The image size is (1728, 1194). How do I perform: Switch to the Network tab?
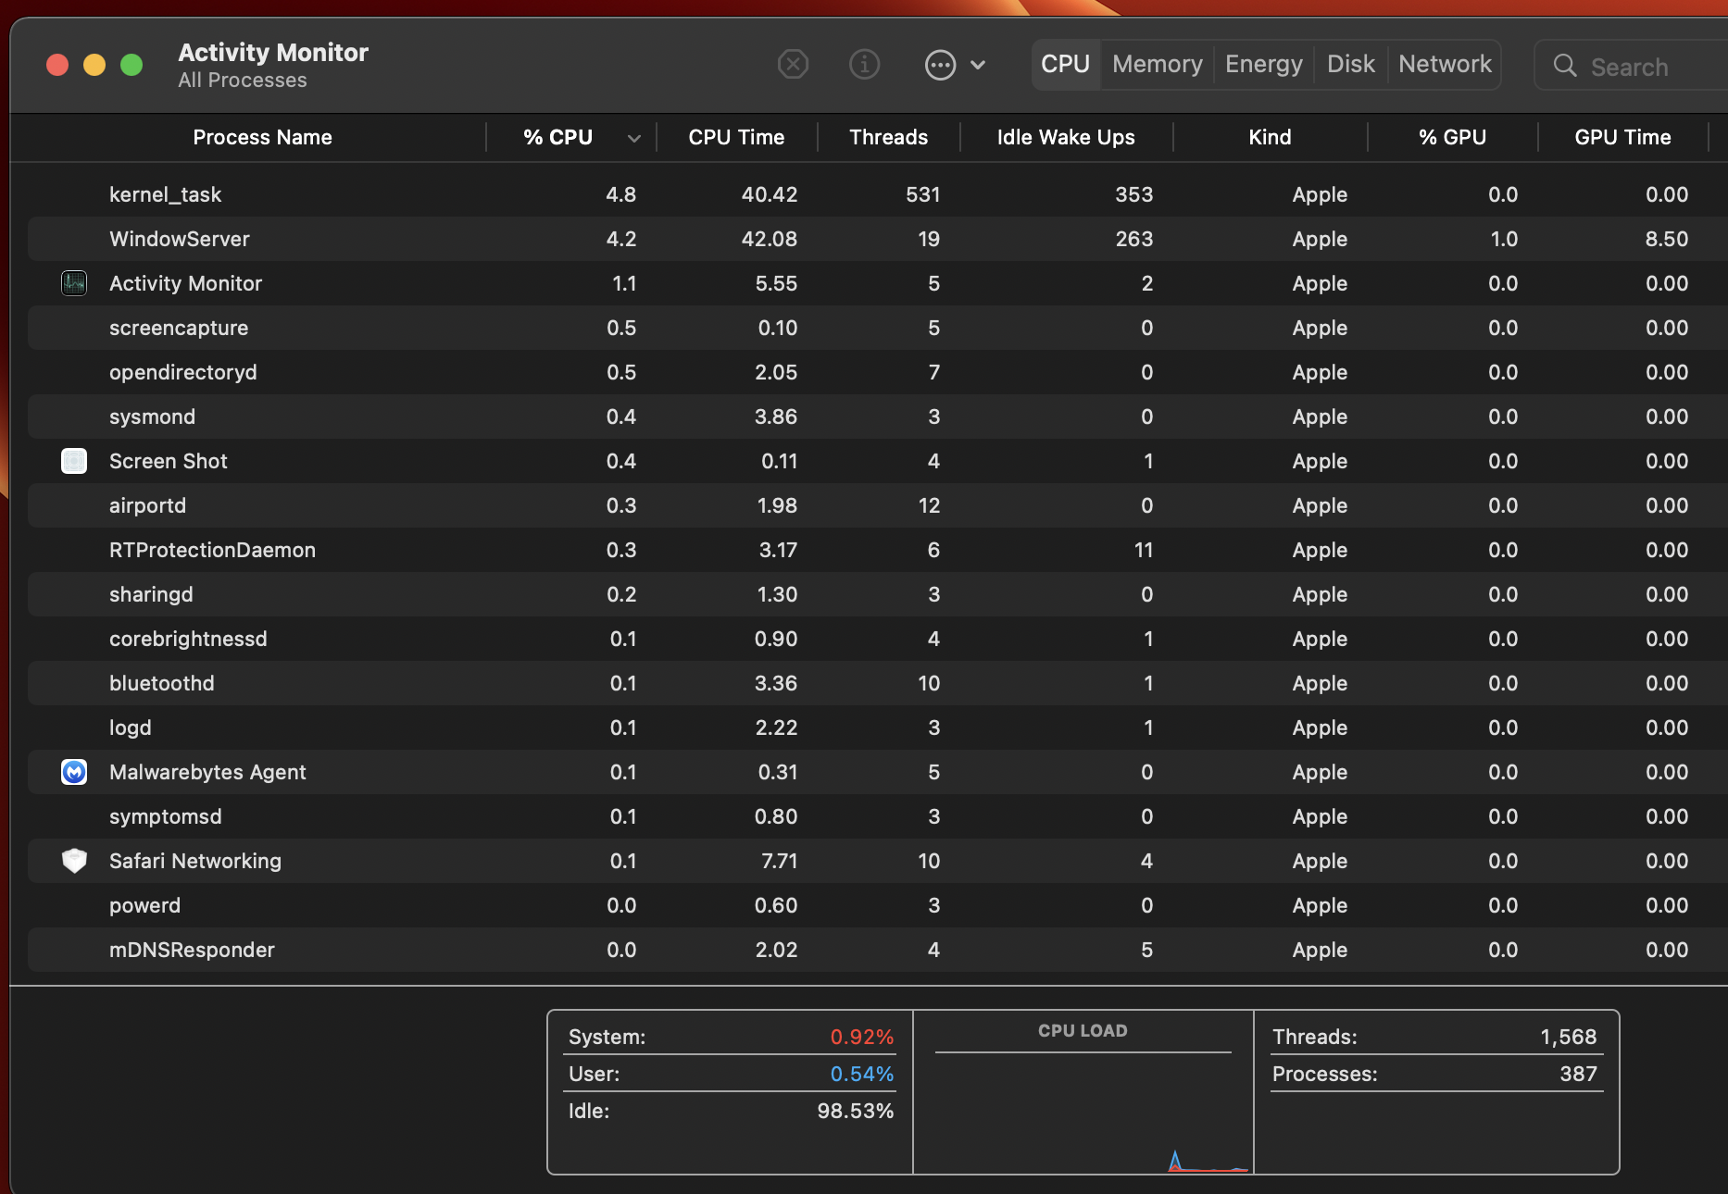click(x=1445, y=65)
